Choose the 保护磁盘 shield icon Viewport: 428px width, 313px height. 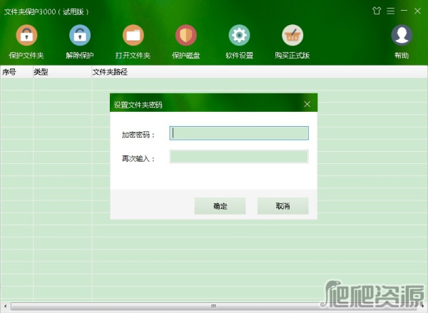coord(186,35)
